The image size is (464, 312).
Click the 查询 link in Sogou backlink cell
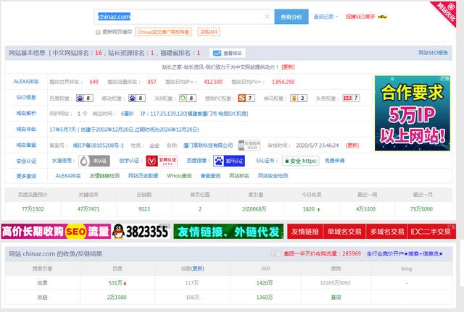tap(336, 298)
